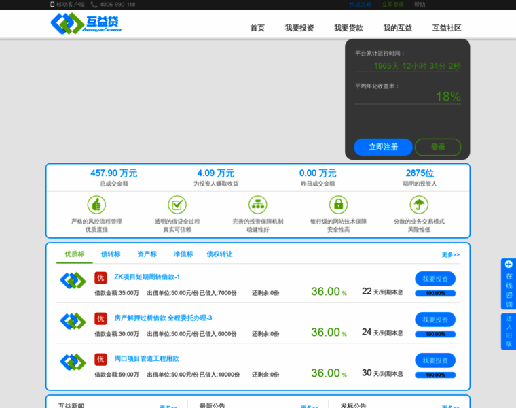Image resolution: width=516 pixels, height=408 pixels.
Task: Click the 0.00 万元 yesterday volume figure
Action: click(x=318, y=173)
